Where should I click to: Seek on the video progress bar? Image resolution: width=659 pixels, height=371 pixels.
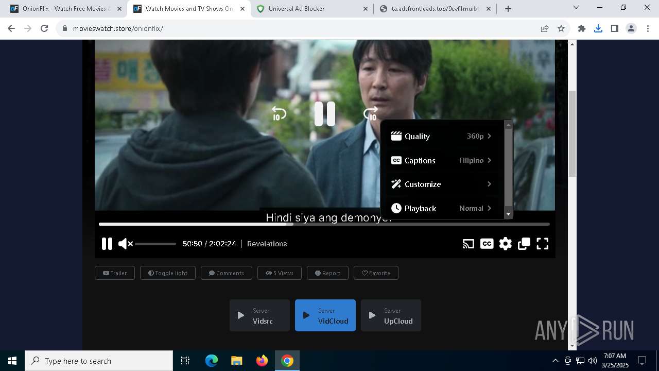coord(324,224)
